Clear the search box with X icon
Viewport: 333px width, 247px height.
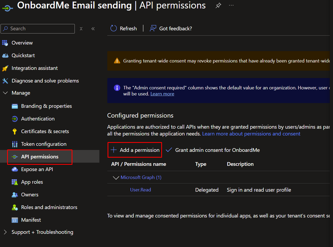coord(81,29)
